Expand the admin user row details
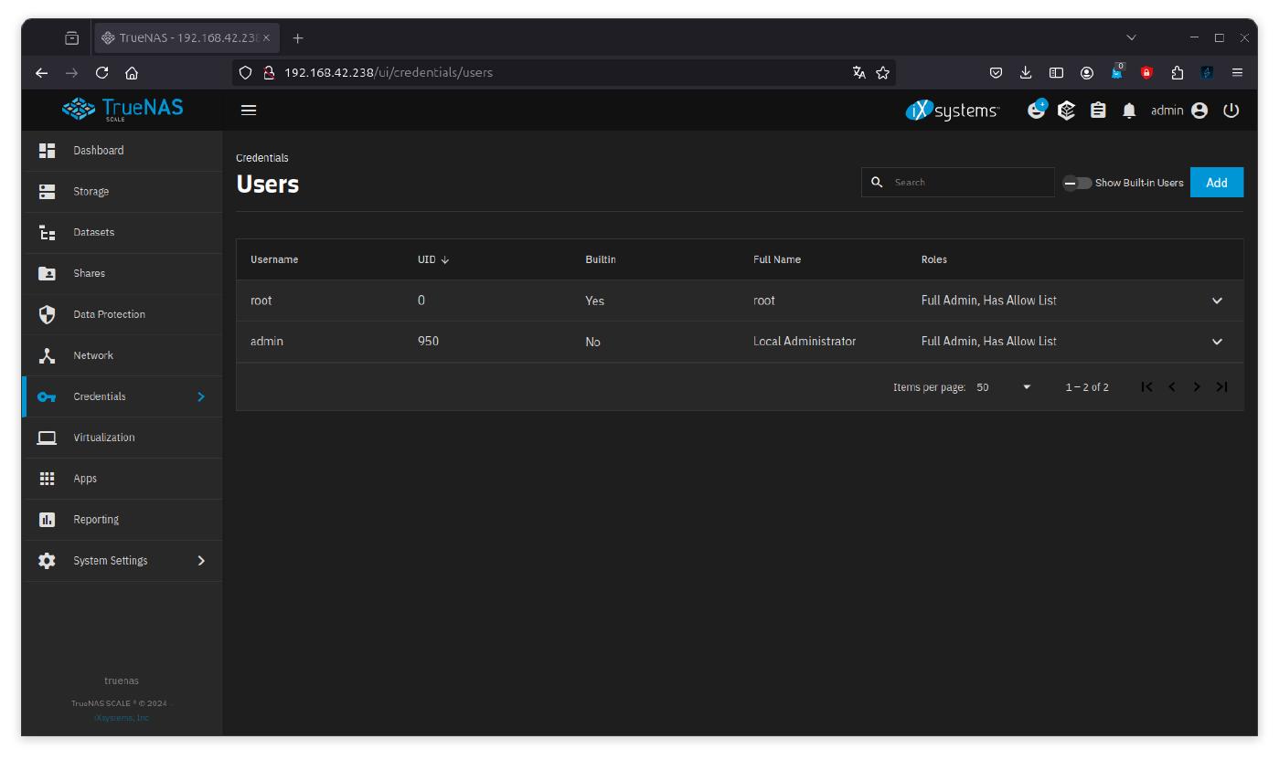 [1216, 342]
